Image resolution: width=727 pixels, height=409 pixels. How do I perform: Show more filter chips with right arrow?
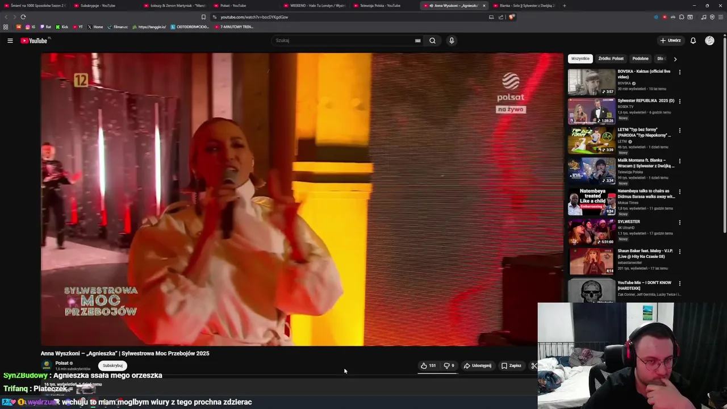[675, 59]
